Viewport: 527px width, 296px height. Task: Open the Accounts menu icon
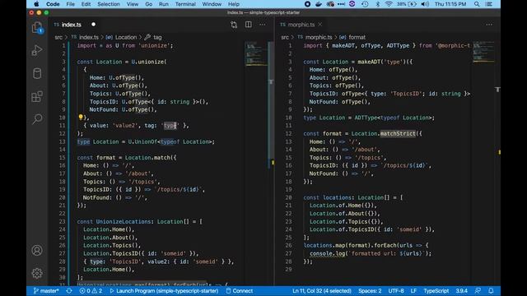37,250
